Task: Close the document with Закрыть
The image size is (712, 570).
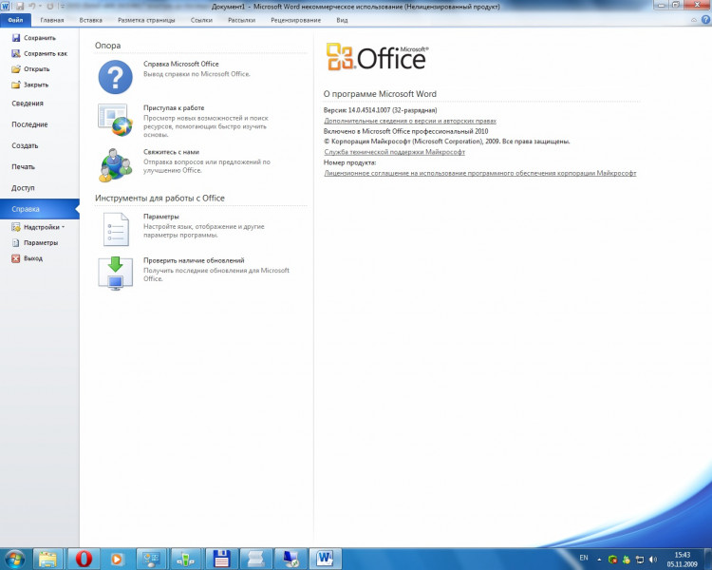Action: [x=30, y=85]
